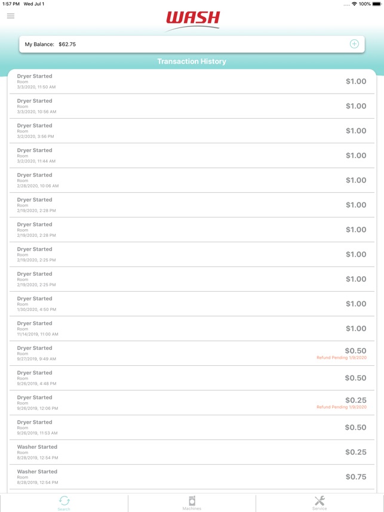Select the Search refresh icon tab
This screenshot has height=512, width=384.
click(x=64, y=503)
